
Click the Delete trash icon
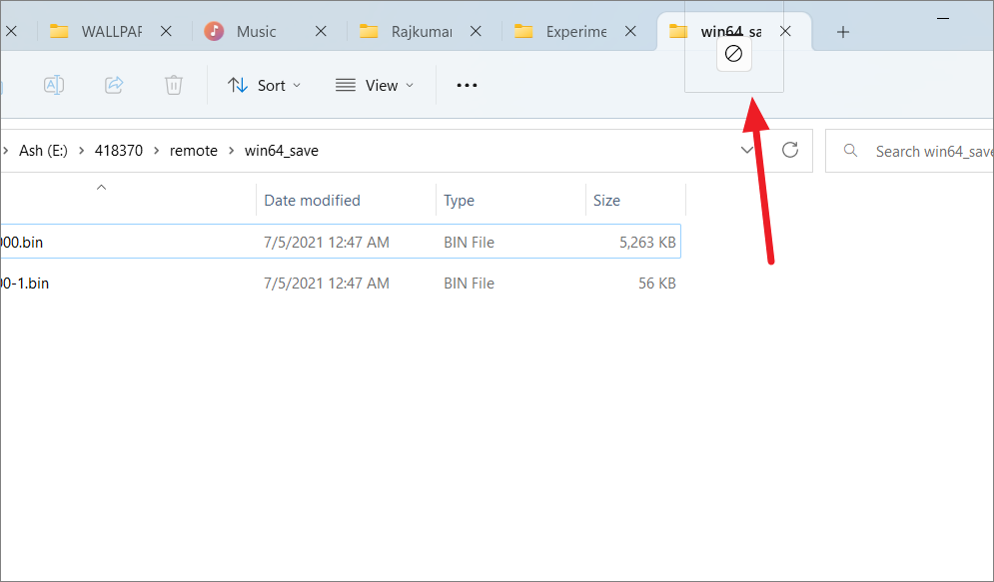tap(174, 85)
